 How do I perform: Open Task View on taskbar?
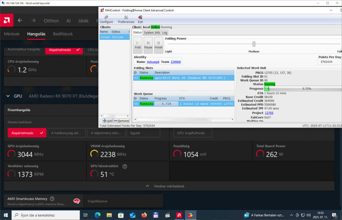85,215
